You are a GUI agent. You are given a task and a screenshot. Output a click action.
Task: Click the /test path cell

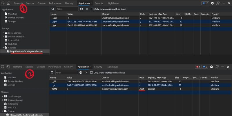[x=142, y=89]
